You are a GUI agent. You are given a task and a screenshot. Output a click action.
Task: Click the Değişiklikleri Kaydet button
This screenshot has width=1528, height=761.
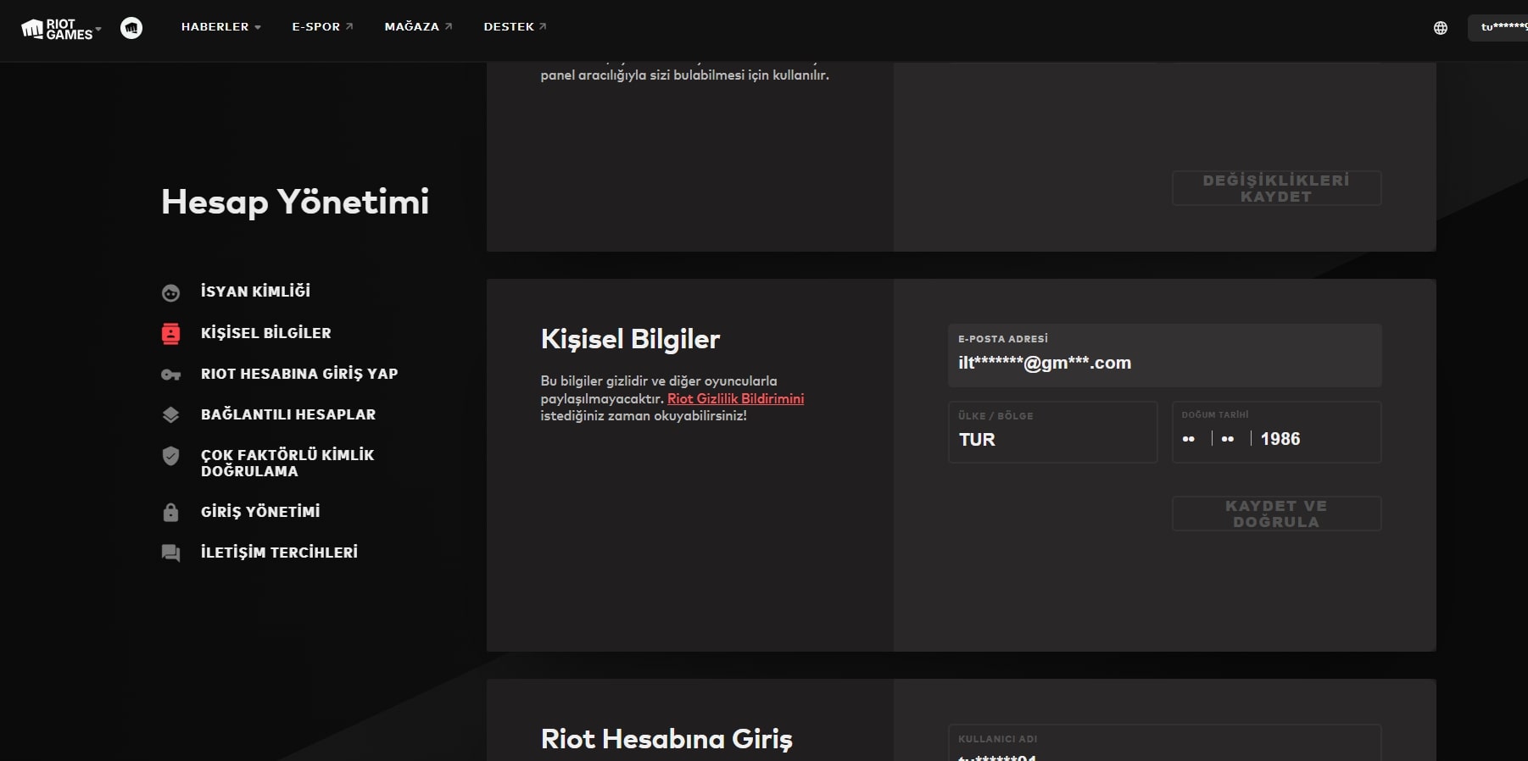1276,188
